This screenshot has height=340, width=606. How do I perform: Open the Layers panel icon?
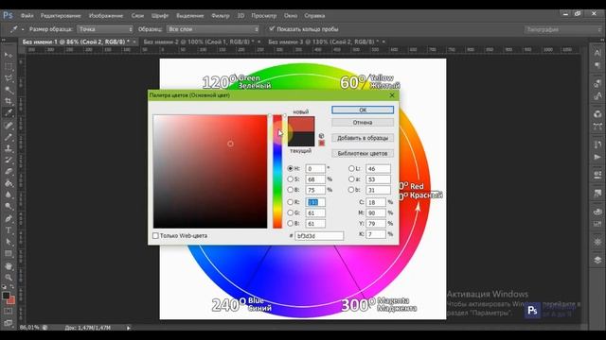click(597, 260)
